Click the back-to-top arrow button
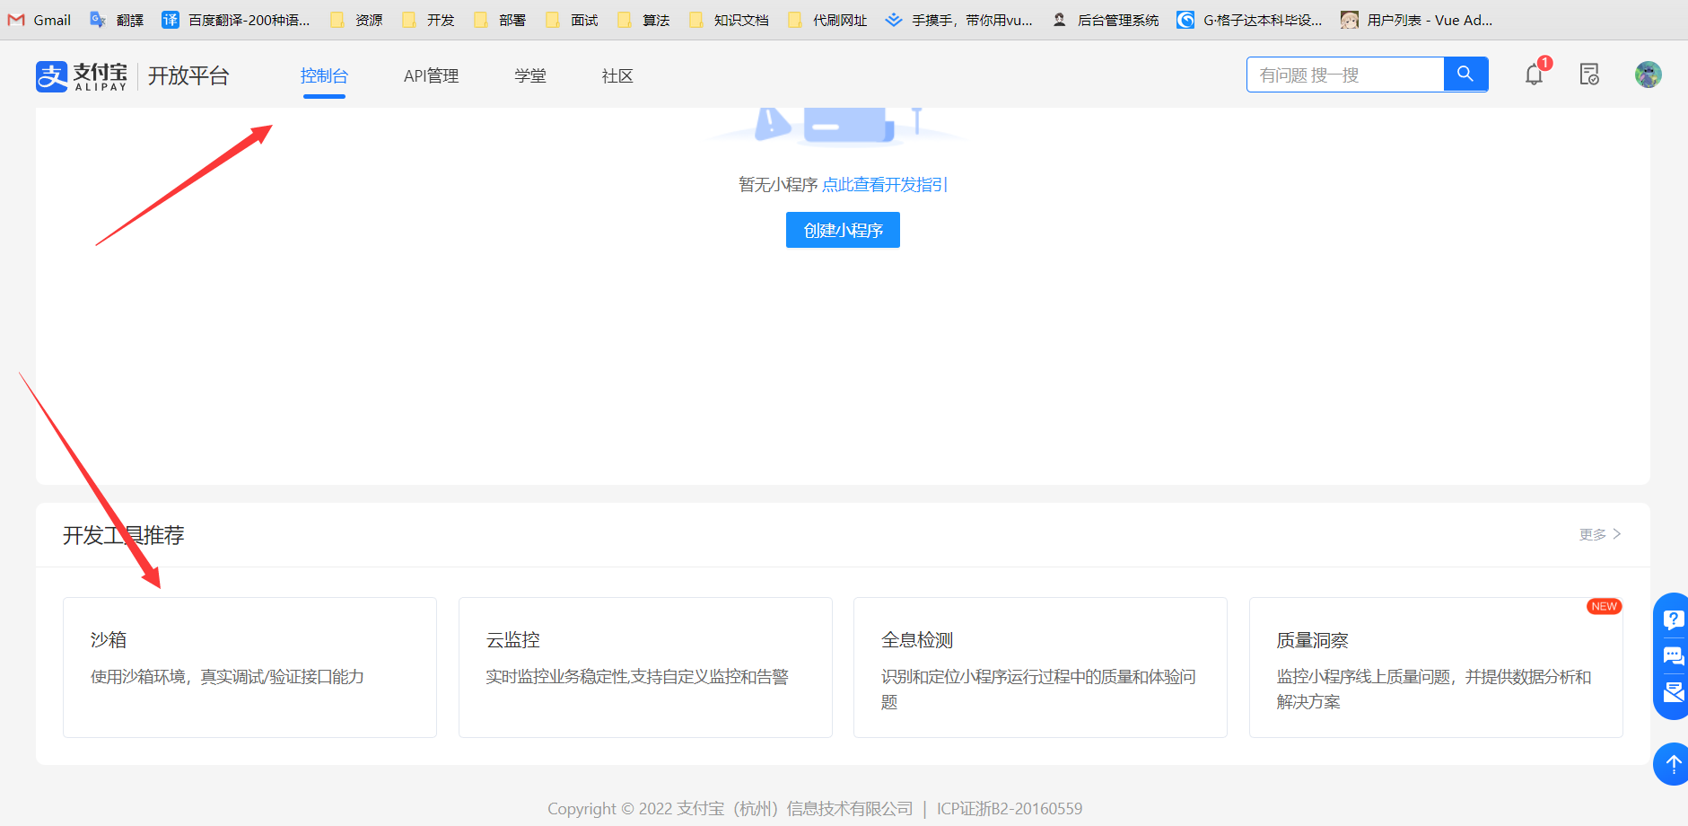Viewport: 1688px width, 826px height. coord(1673,764)
